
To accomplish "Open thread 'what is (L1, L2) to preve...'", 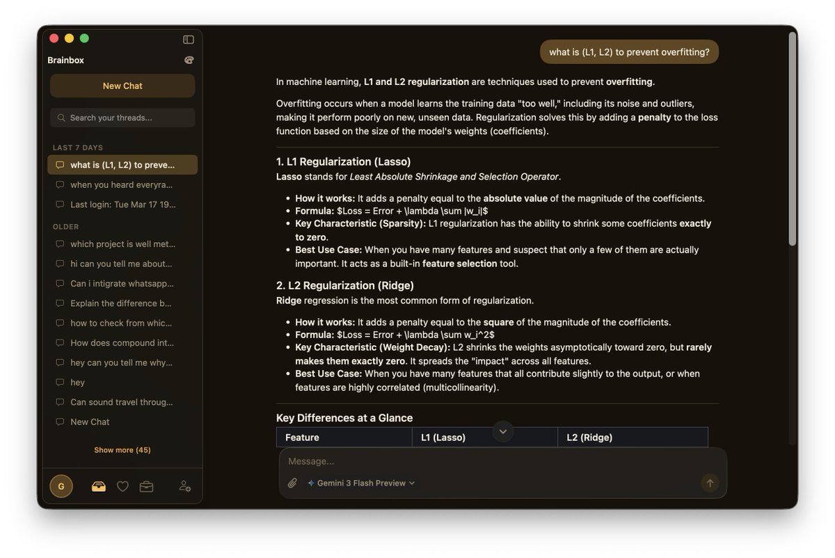I will 122,165.
